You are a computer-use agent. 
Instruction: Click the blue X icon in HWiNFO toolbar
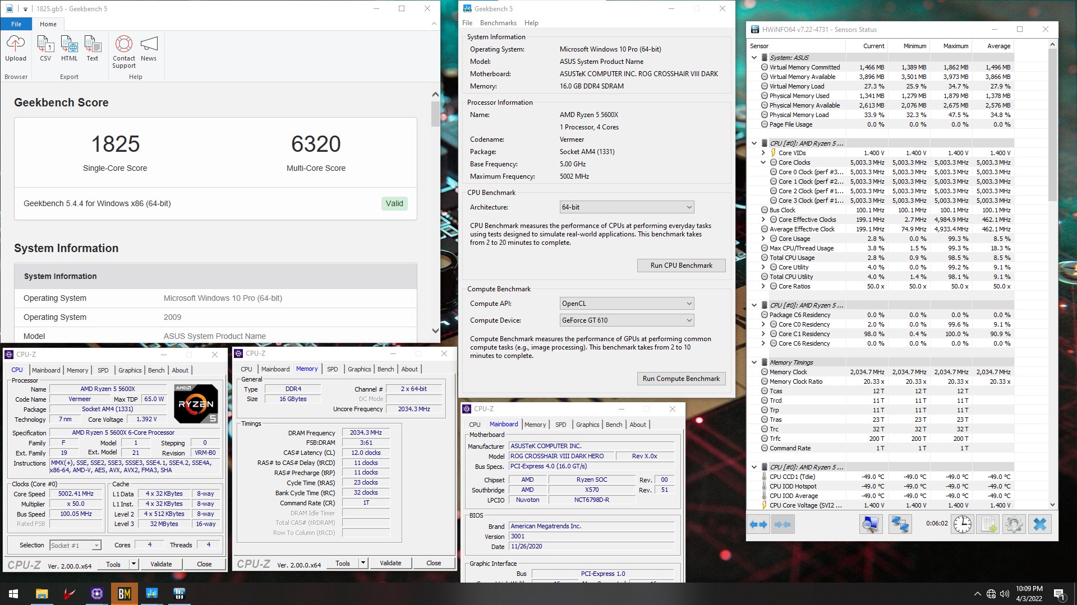point(1039,524)
